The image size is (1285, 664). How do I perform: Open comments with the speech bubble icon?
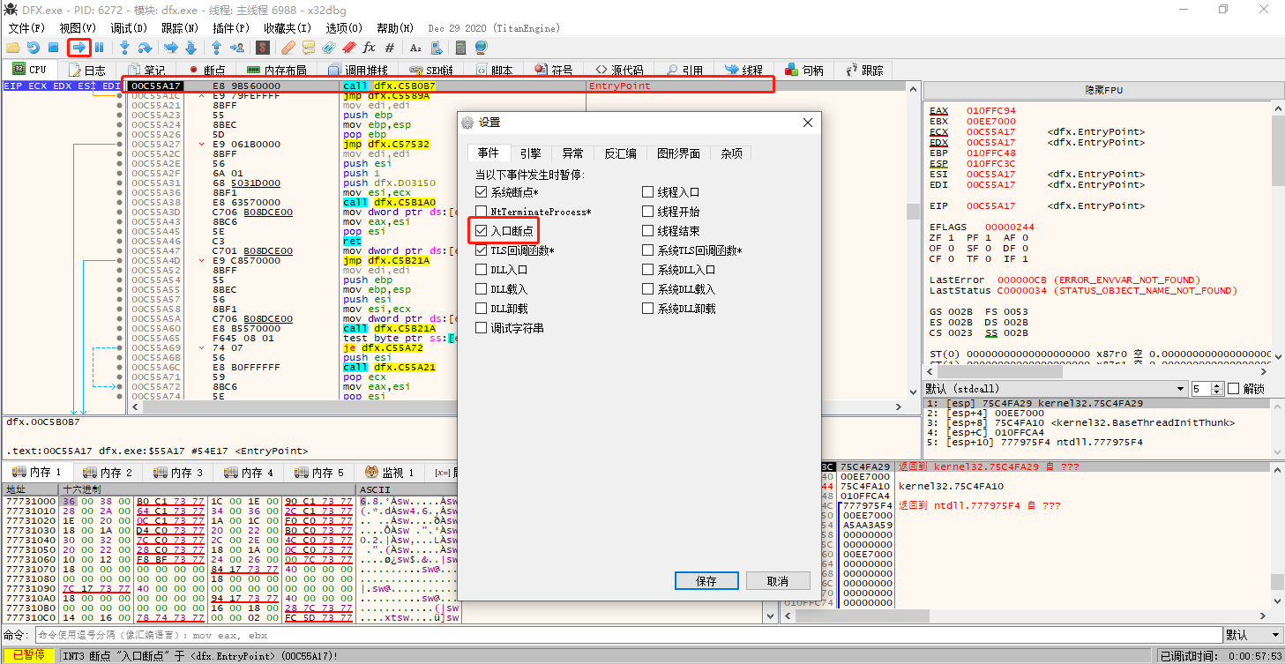[309, 48]
